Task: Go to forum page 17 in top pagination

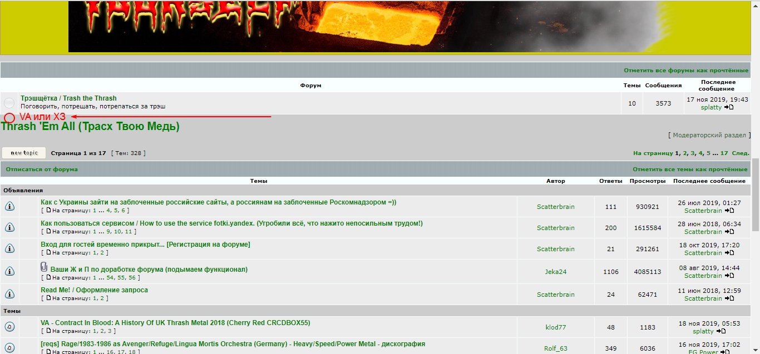Action: point(724,153)
